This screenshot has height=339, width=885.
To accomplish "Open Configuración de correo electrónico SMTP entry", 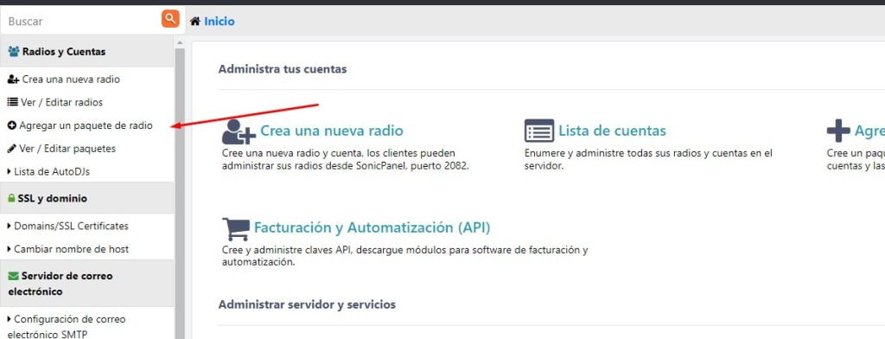I will (x=67, y=327).
